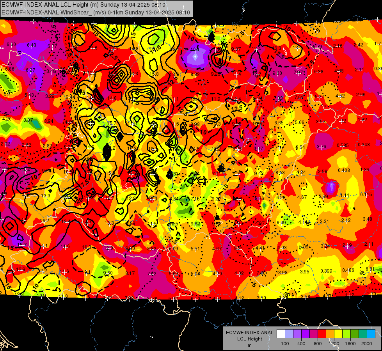Click the grid value '5.66'
The image size is (382, 351).
pos(300,122)
